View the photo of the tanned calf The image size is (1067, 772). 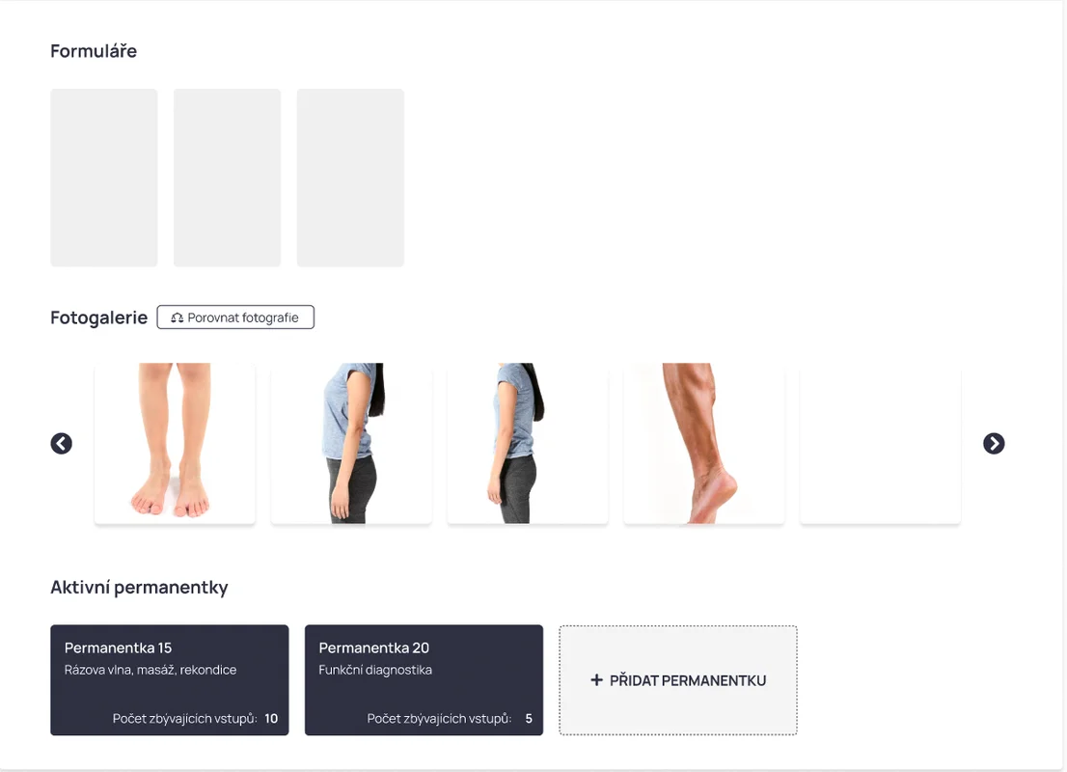[x=703, y=443]
